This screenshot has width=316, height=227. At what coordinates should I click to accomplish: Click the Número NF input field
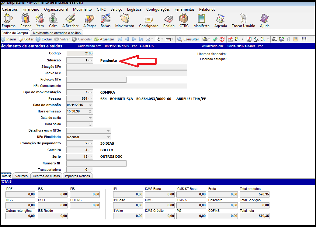tap(96, 163)
